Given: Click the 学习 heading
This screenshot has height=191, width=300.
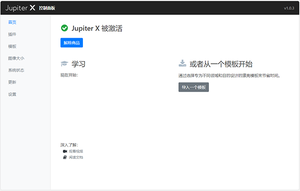Looking at the screenshot, I should [x=78, y=64].
